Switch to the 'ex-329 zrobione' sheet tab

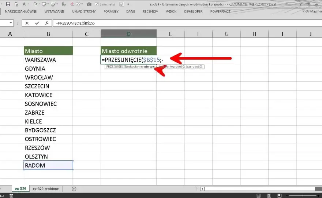(x=46, y=189)
